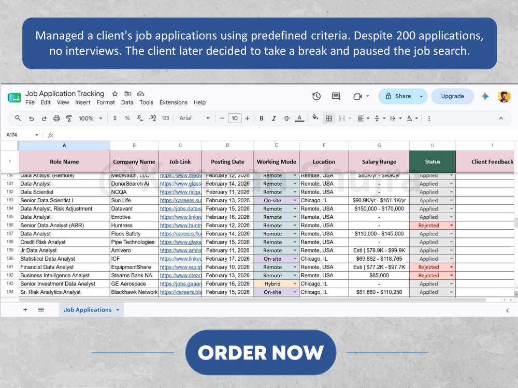Open the Format menu
The width and height of the screenshot is (518, 388).
click(106, 102)
